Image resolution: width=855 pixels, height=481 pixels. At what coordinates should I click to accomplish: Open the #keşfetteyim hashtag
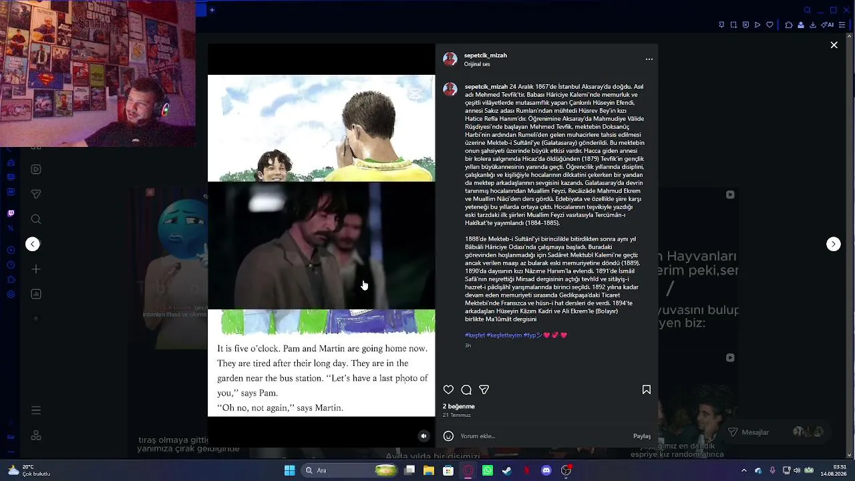tap(504, 335)
